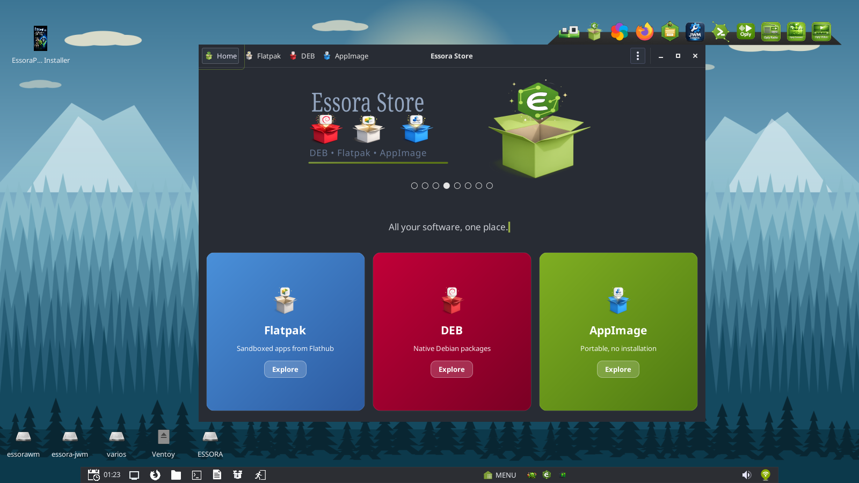Switch to the AppImage tab
Image resolution: width=859 pixels, height=483 pixels.
click(346, 56)
